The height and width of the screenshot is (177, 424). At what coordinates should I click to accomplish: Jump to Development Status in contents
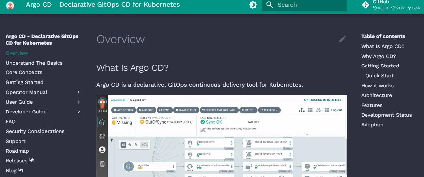point(386,115)
